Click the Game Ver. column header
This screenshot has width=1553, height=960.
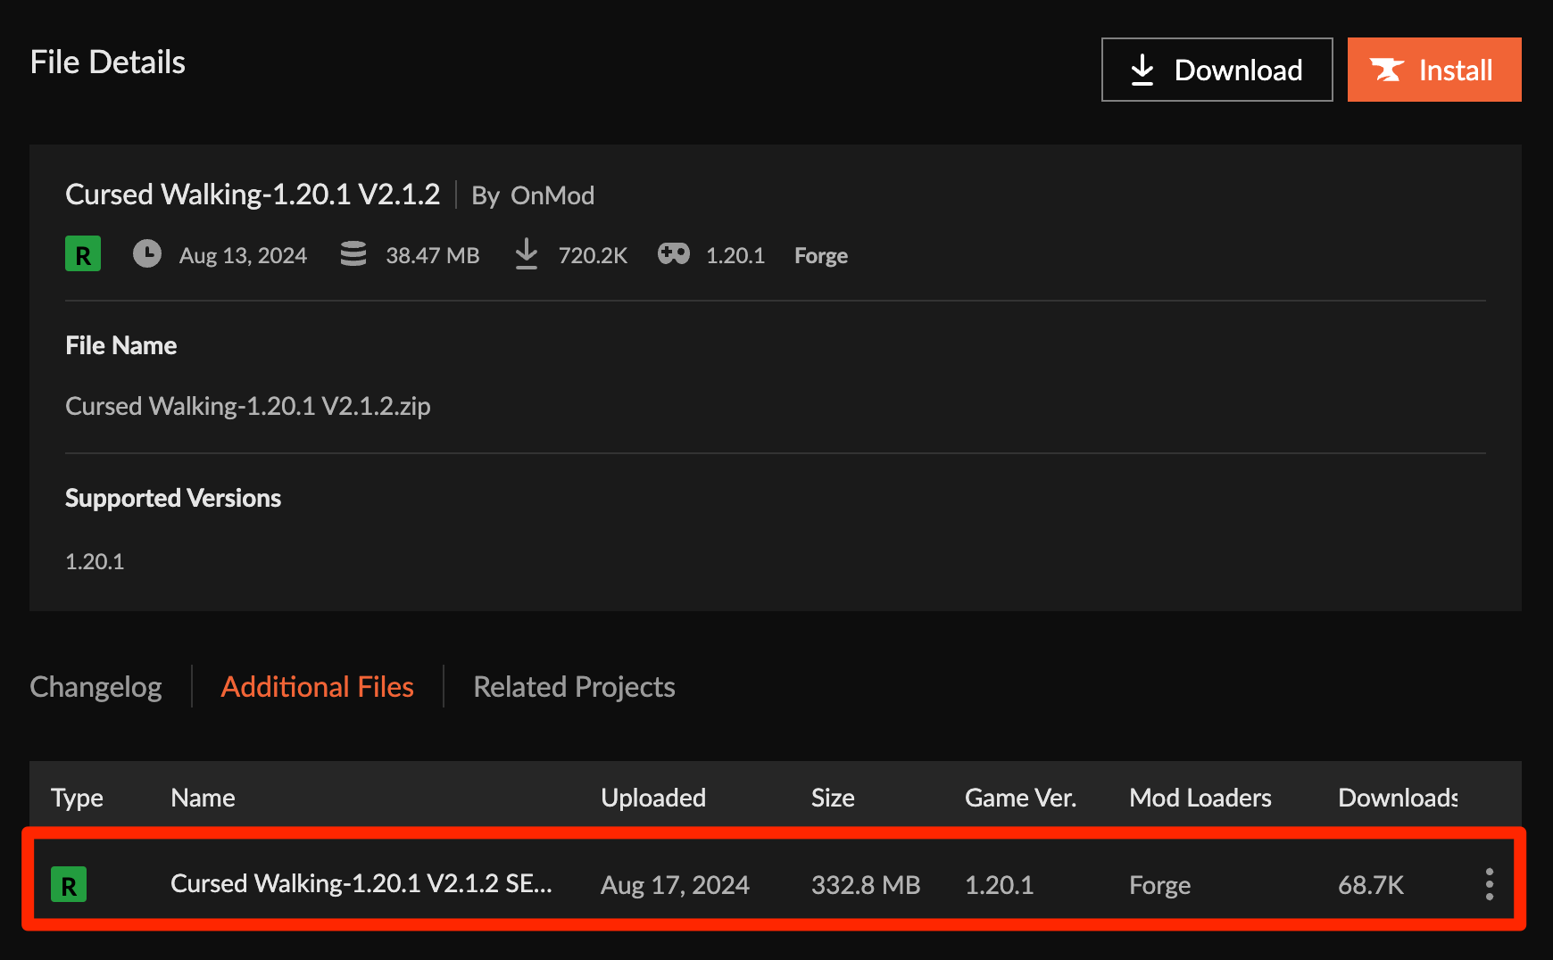tap(1020, 798)
